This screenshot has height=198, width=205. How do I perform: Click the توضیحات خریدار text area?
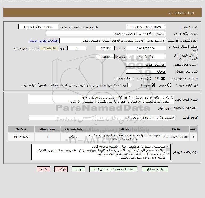(101, 152)
